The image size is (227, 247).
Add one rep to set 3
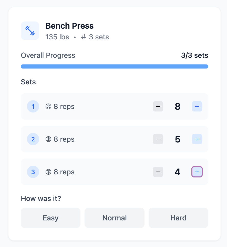point(197,172)
